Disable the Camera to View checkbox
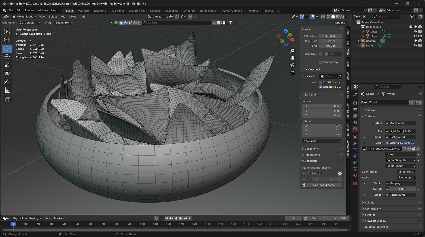Viewport: 425px width, 237px height. (320, 87)
